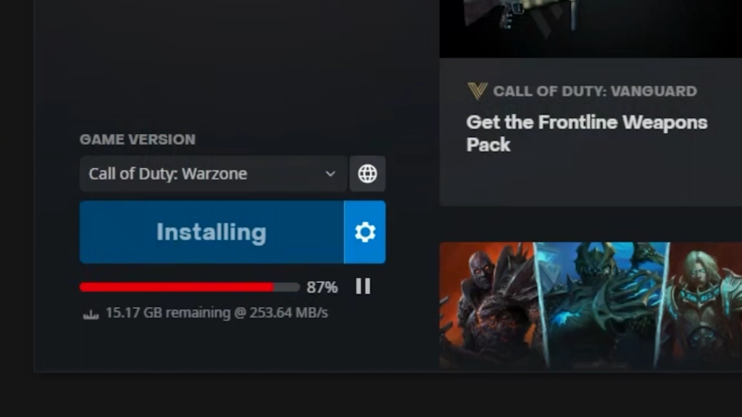Open the globe region selector
Viewport: 742px width, 417px height.
(x=367, y=174)
